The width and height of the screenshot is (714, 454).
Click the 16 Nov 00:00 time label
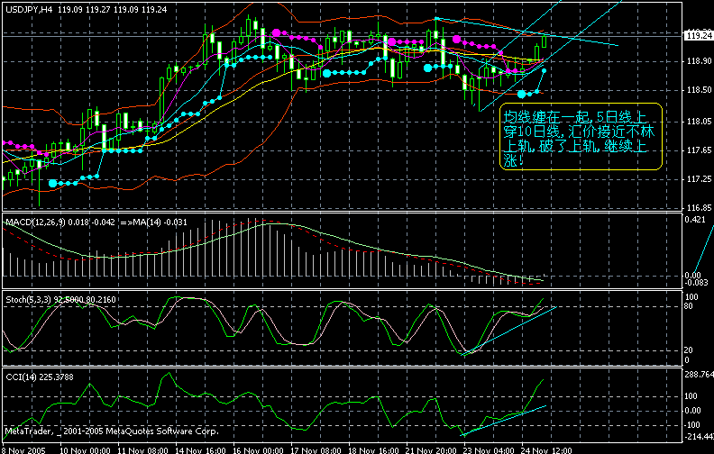(258, 450)
